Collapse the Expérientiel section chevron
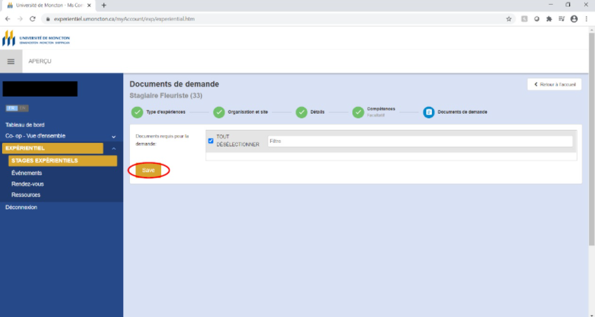Image resolution: width=595 pixels, height=317 pixels. coord(114,149)
